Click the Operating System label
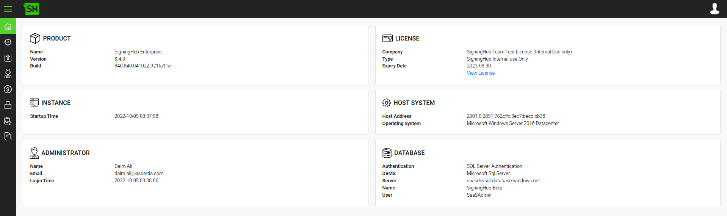Screen dimensions: 727x216 [x=401, y=124]
